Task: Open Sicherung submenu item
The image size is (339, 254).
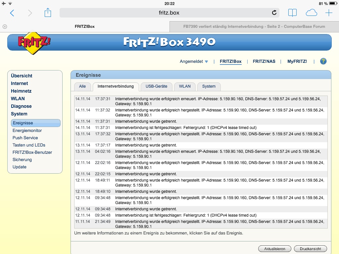Action: [22, 160]
